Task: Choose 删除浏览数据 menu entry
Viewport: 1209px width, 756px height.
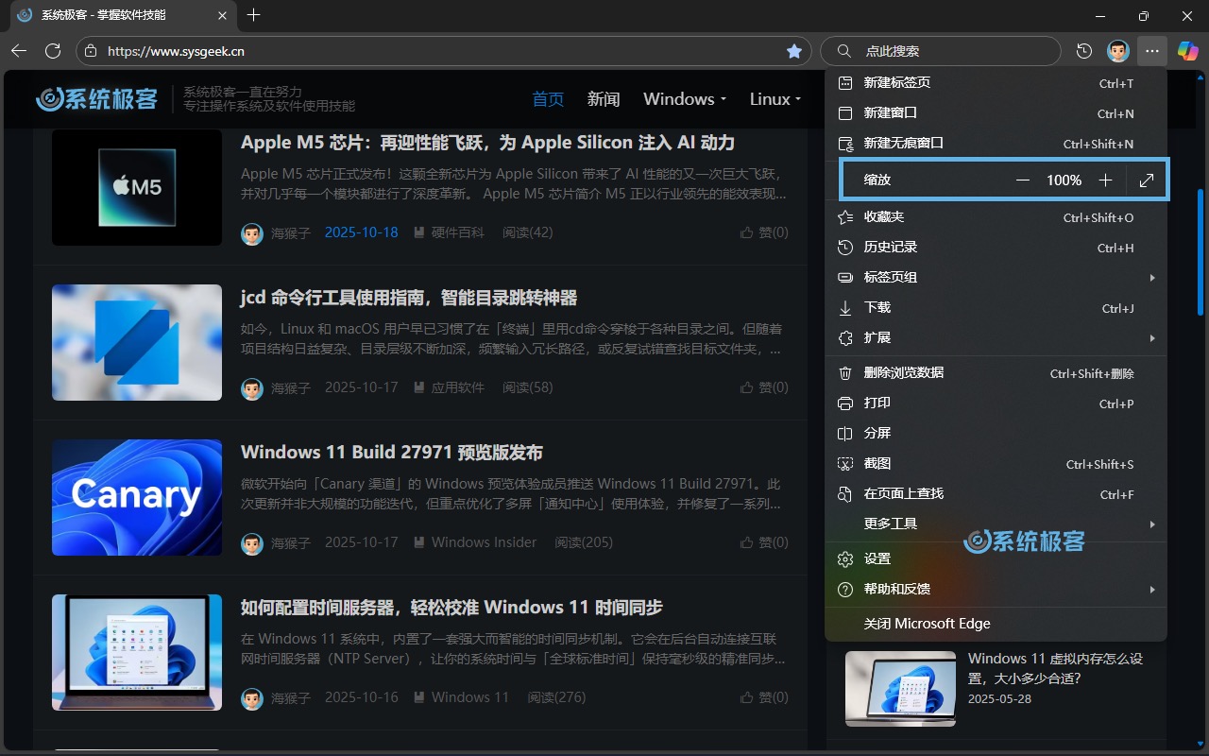Action: [903, 372]
